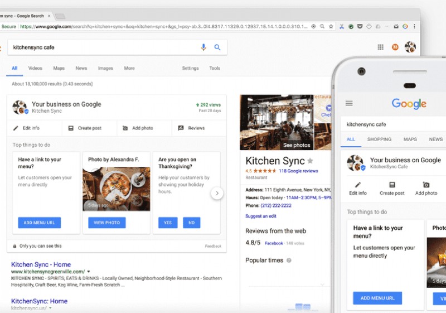The height and width of the screenshot is (313, 446).
Task: Open See photos restaurant thumbnail
Action: 277,122
